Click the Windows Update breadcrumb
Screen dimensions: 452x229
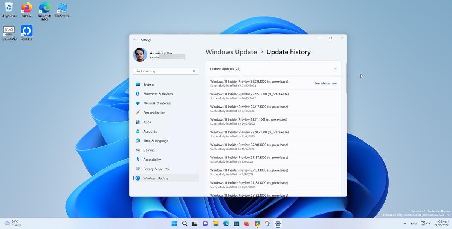click(x=231, y=52)
